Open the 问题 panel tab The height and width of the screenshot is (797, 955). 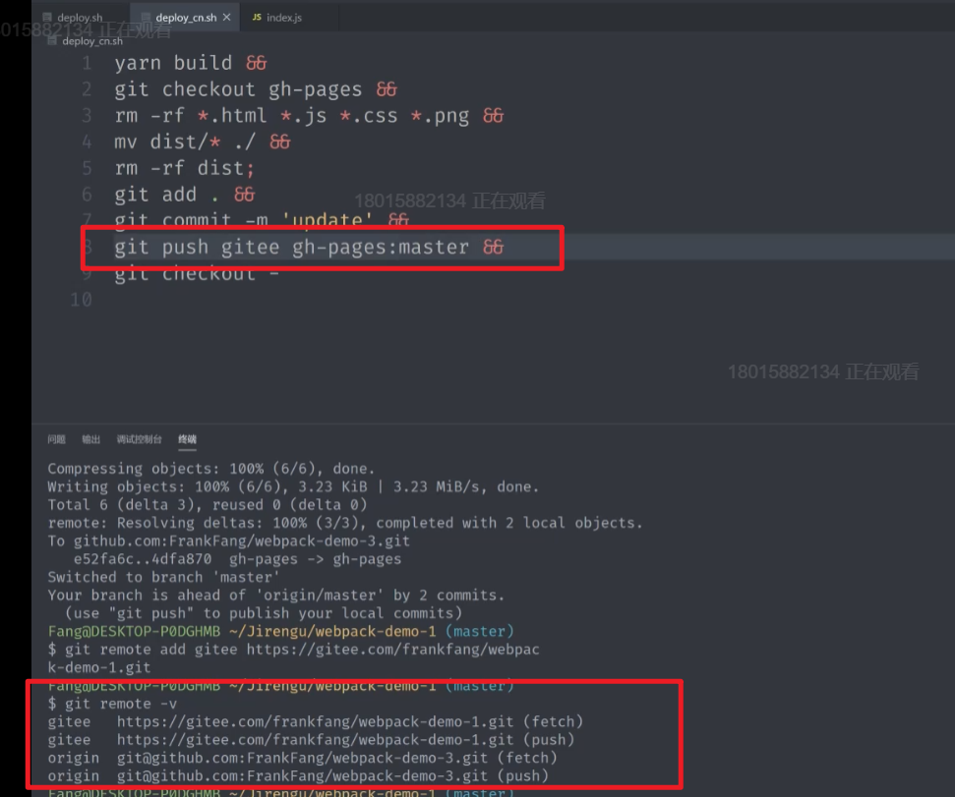tap(57, 439)
